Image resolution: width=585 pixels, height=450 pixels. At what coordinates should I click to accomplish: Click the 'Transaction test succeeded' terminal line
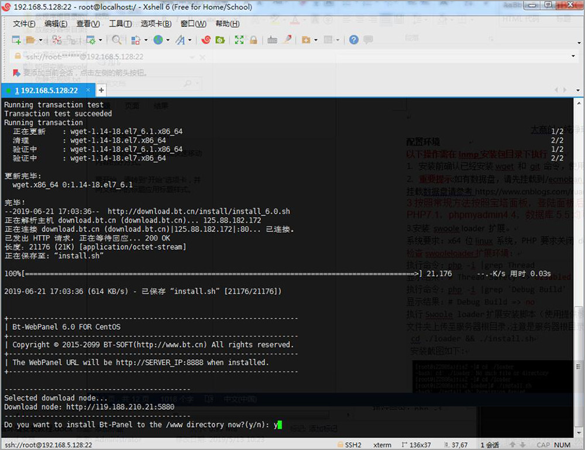pyautogui.click(x=58, y=114)
